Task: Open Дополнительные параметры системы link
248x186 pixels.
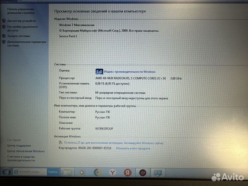Action: pyautogui.click(x=27, y=43)
